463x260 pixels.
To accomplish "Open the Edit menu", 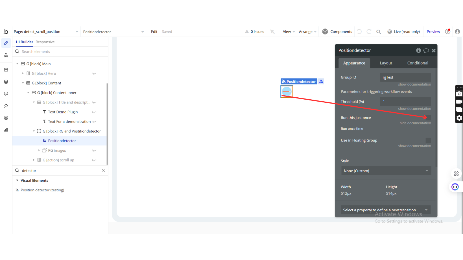I will 154,32.
